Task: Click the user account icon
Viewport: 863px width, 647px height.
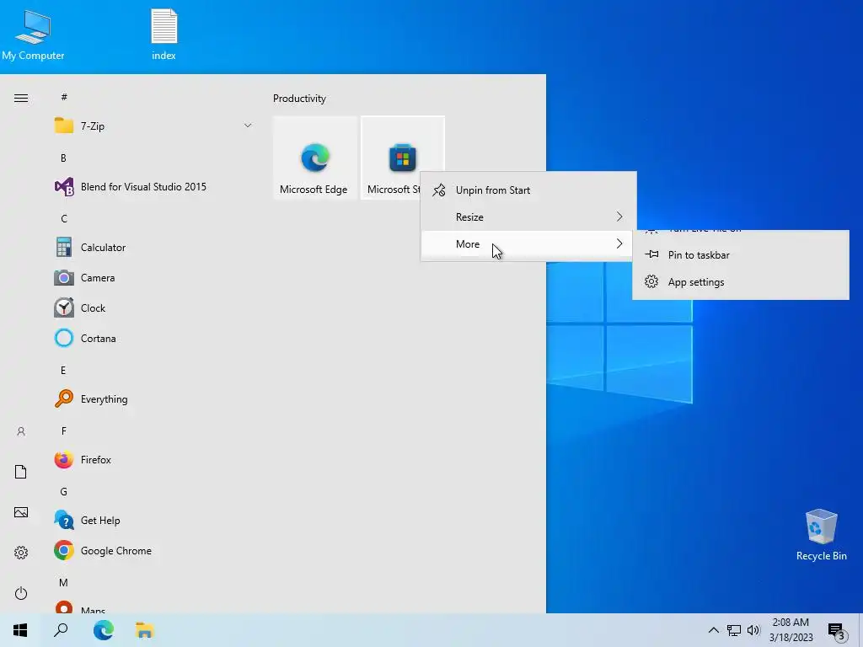Action: pyautogui.click(x=21, y=431)
